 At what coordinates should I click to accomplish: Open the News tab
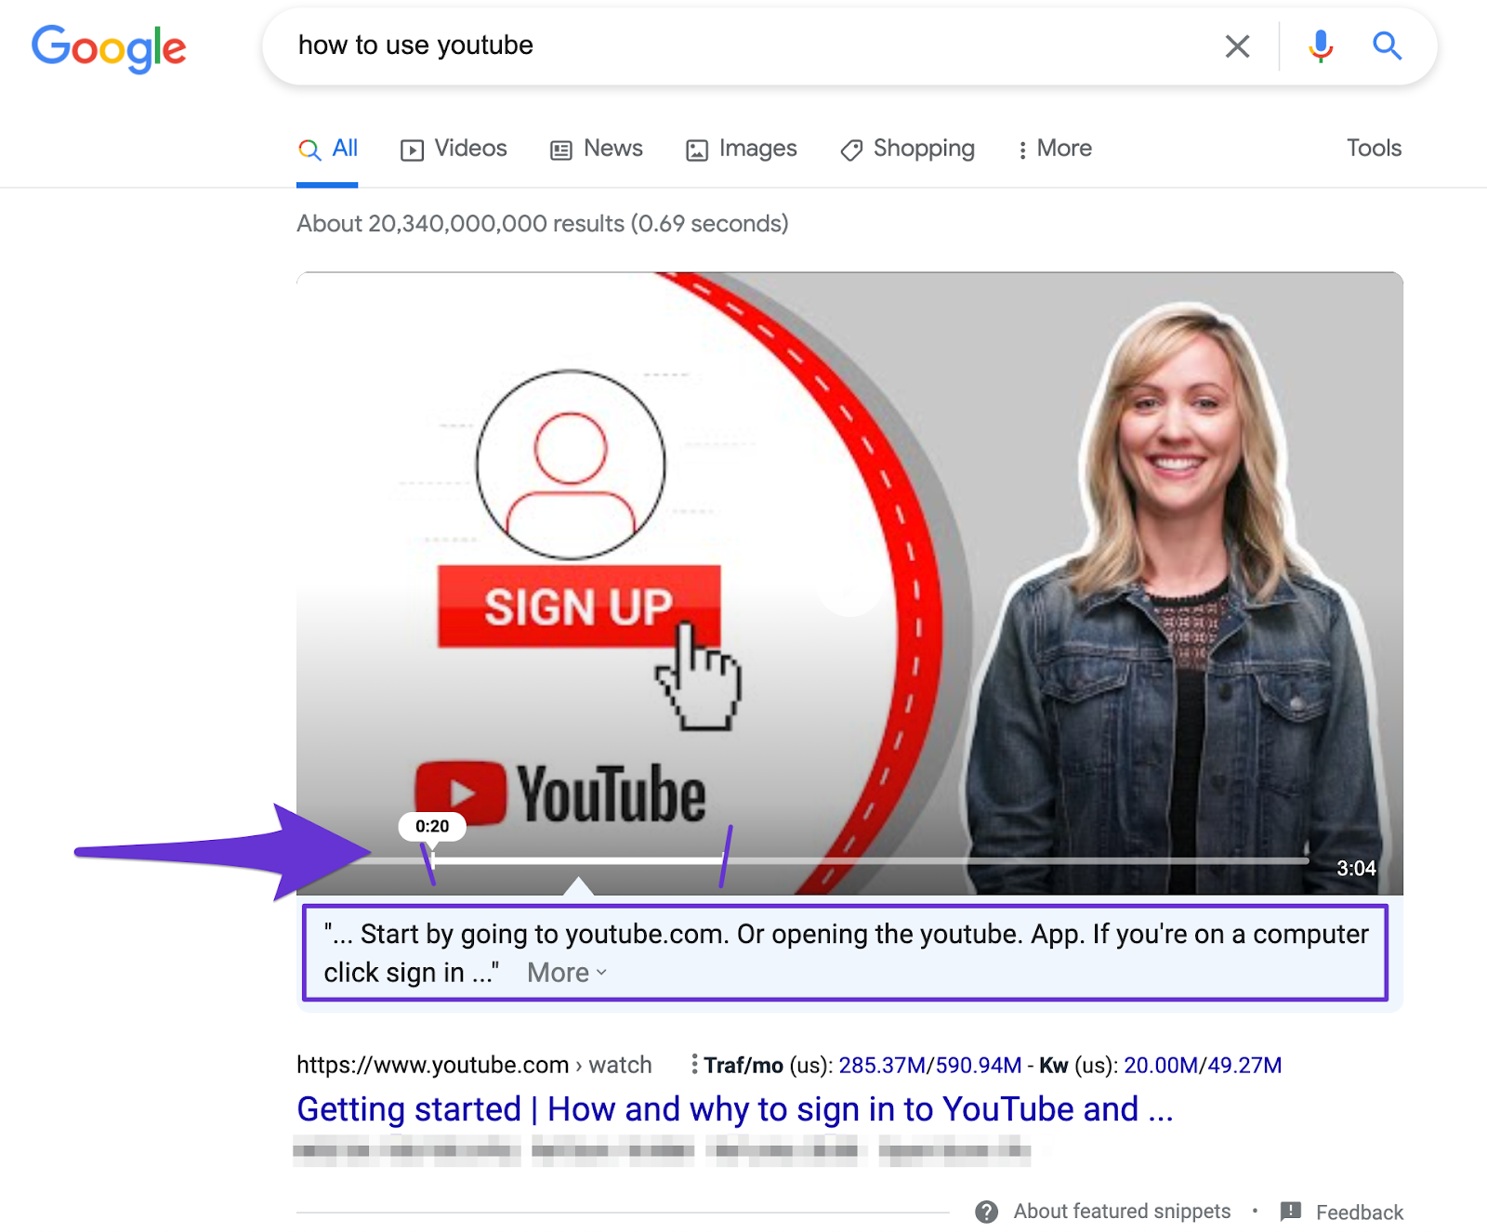pos(596,149)
